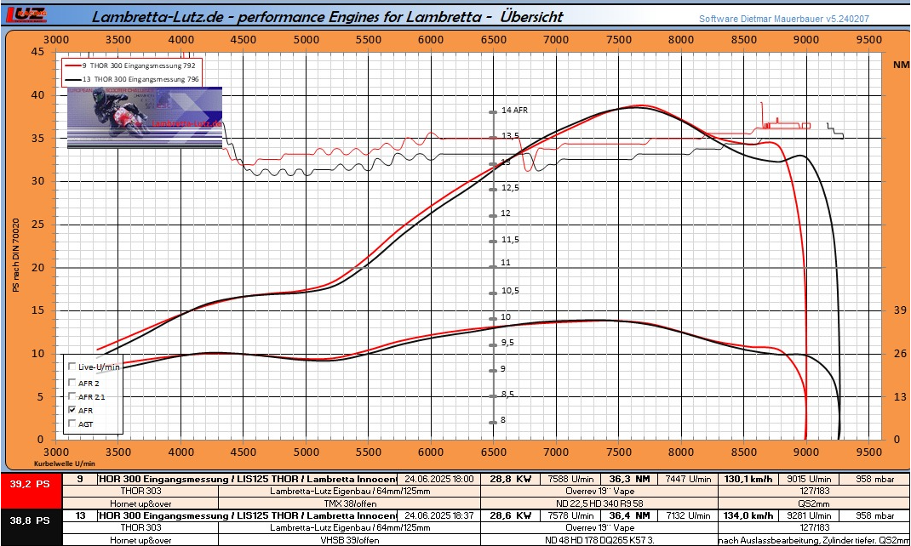Select the 7588 U/min cell
This screenshot has width=911, height=546.
570,480
